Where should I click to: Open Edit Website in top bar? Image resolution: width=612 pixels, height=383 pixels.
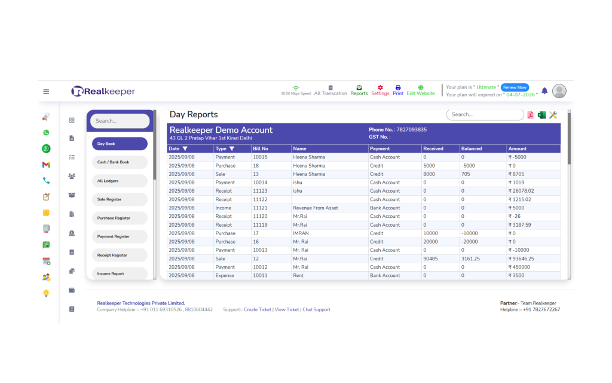pos(421,91)
